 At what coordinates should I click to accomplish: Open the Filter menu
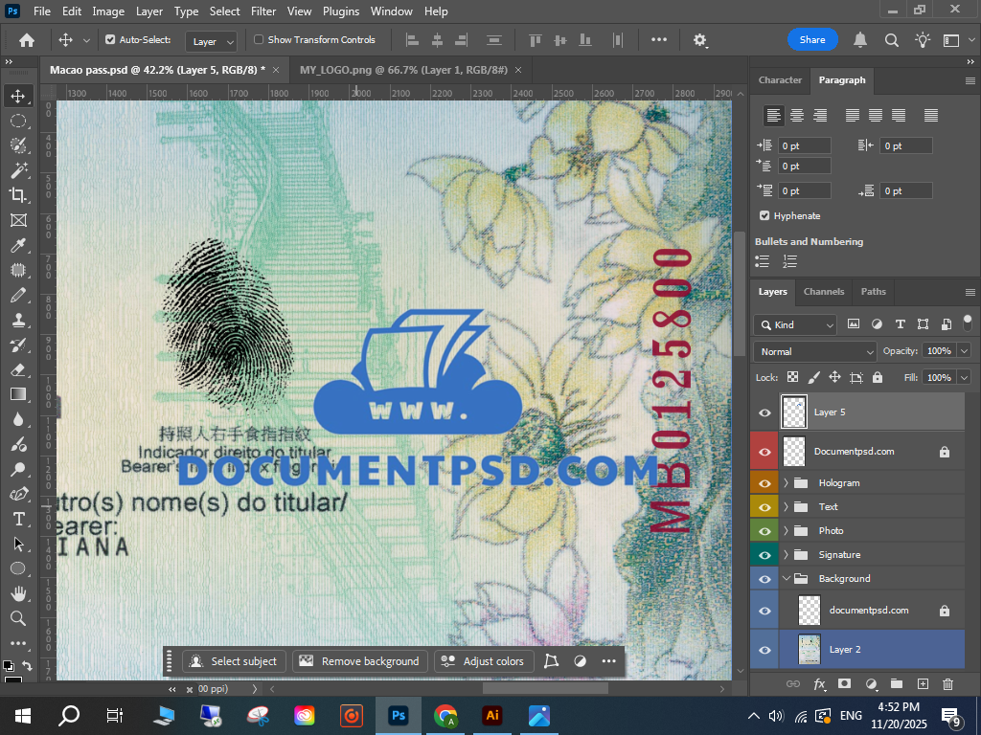point(263,11)
